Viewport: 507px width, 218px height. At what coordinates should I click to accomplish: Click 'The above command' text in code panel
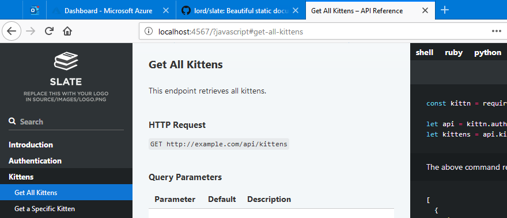coord(467,167)
